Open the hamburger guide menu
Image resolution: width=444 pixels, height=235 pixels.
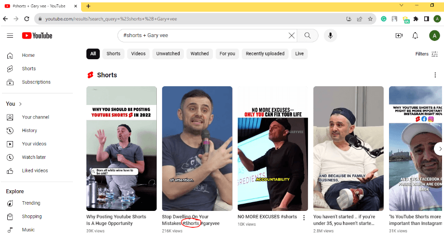(10, 36)
